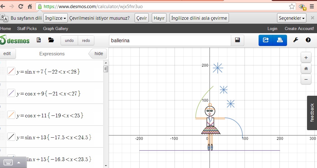Image resolution: width=317 pixels, height=168 pixels.
Task: Click the save graph floppy disk icon
Action: point(237,40)
